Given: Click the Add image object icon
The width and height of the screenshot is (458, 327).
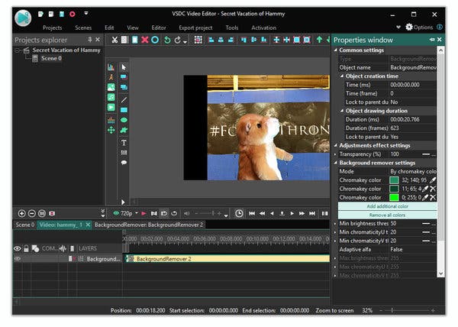Looking at the screenshot, I should point(111,87).
